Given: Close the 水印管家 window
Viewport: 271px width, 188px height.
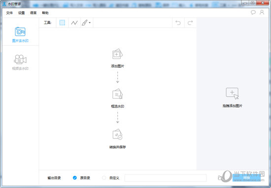Looking at the screenshot, I should click(263, 3).
